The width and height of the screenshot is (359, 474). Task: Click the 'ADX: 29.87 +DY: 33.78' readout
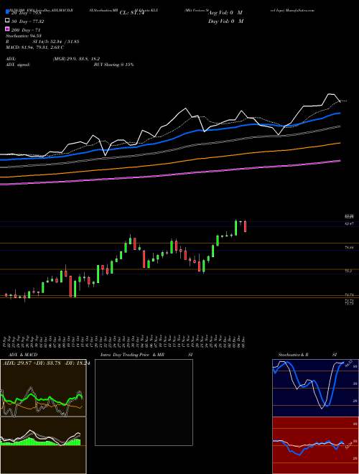tap(32, 363)
